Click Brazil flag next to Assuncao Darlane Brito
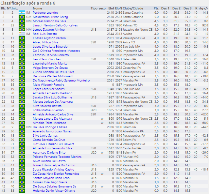 tap(22, 152)
